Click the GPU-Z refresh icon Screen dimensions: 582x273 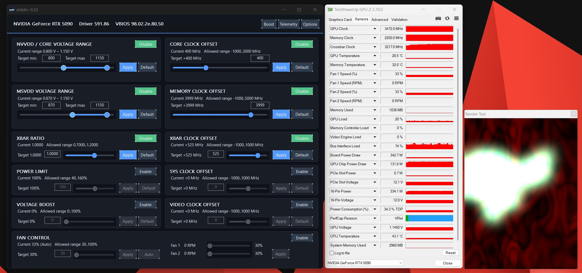(x=447, y=18)
